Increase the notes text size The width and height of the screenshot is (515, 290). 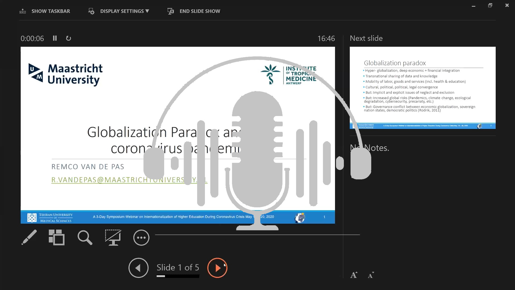[354, 275]
